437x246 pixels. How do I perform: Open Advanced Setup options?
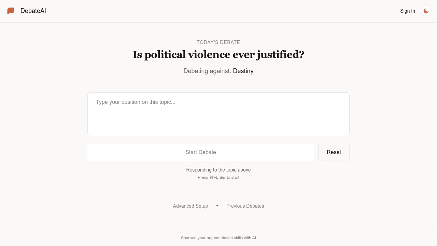[x=190, y=206]
